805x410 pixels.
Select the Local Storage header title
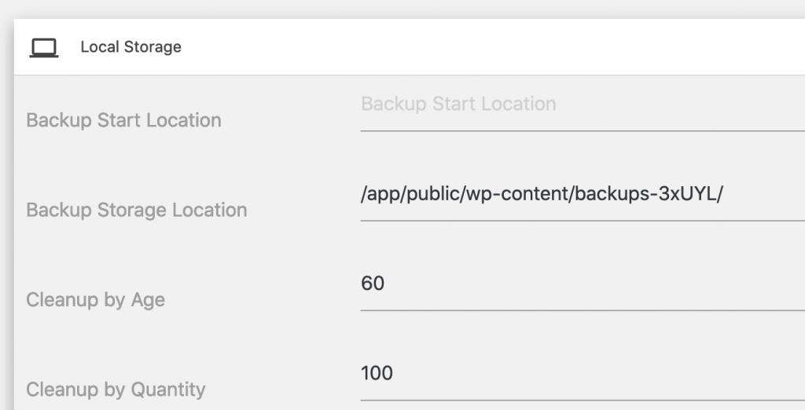coord(131,46)
